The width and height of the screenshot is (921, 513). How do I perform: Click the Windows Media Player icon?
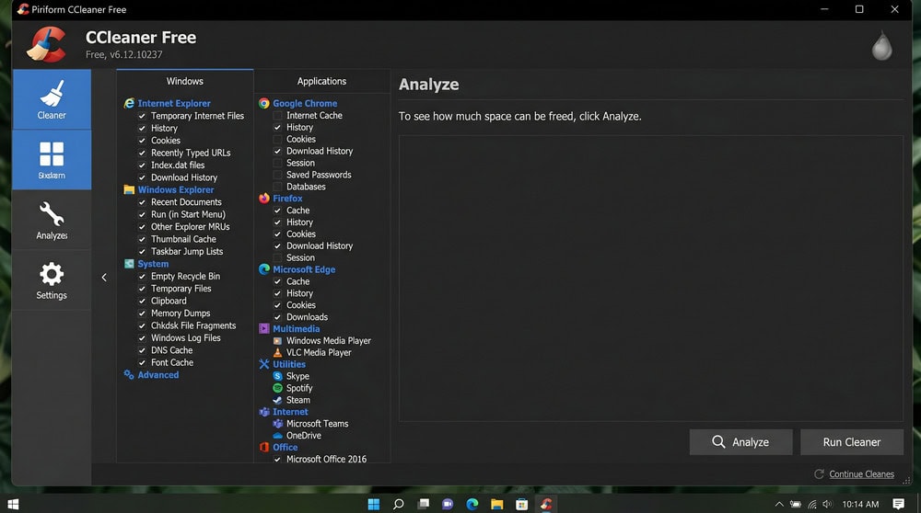(x=278, y=341)
